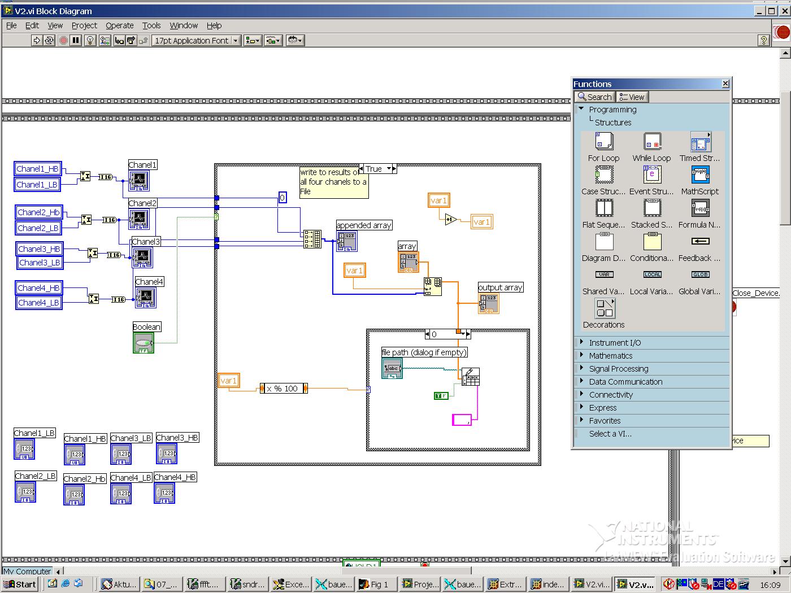Pick the For Loop structure icon

(603, 142)
